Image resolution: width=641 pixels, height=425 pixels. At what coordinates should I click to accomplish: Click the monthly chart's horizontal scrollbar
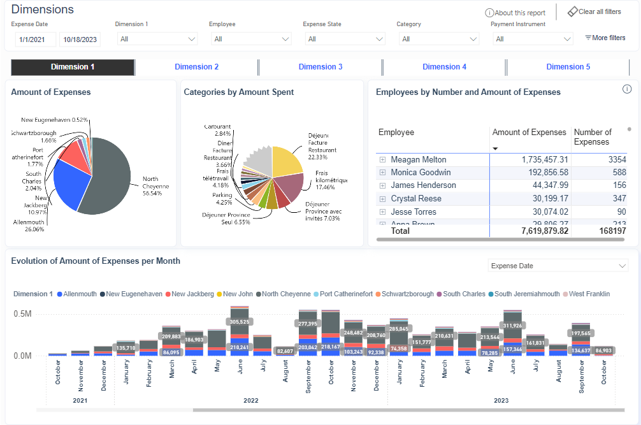coord(401,410)
